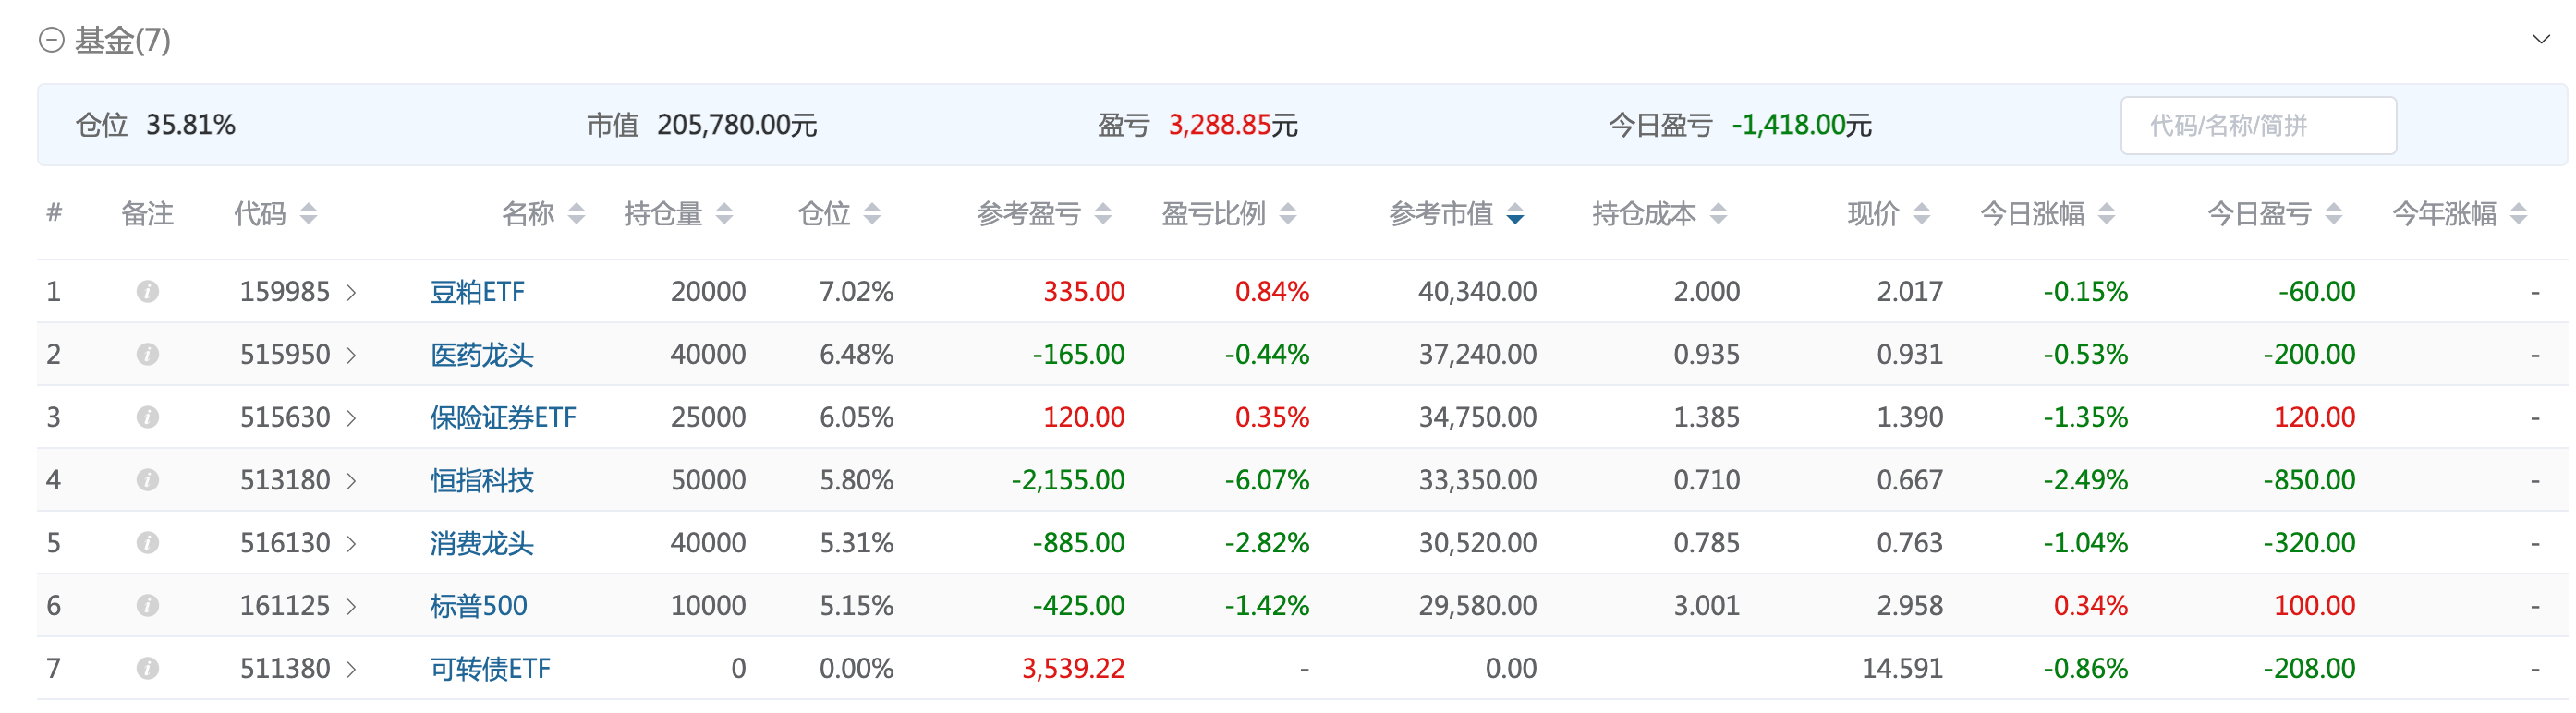Open the 消费龙头 fund link
The image size is (2576, 713).
tap(481, 543)
